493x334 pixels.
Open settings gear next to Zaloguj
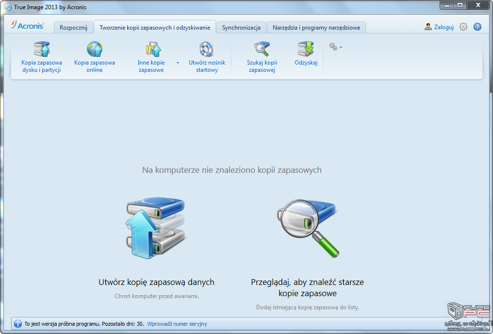pos(463,27)
